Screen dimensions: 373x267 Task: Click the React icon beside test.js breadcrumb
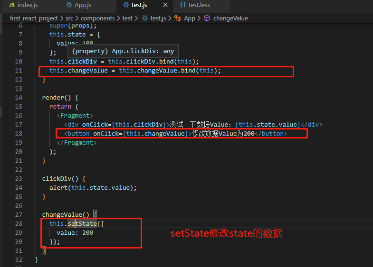pos(144,18)
